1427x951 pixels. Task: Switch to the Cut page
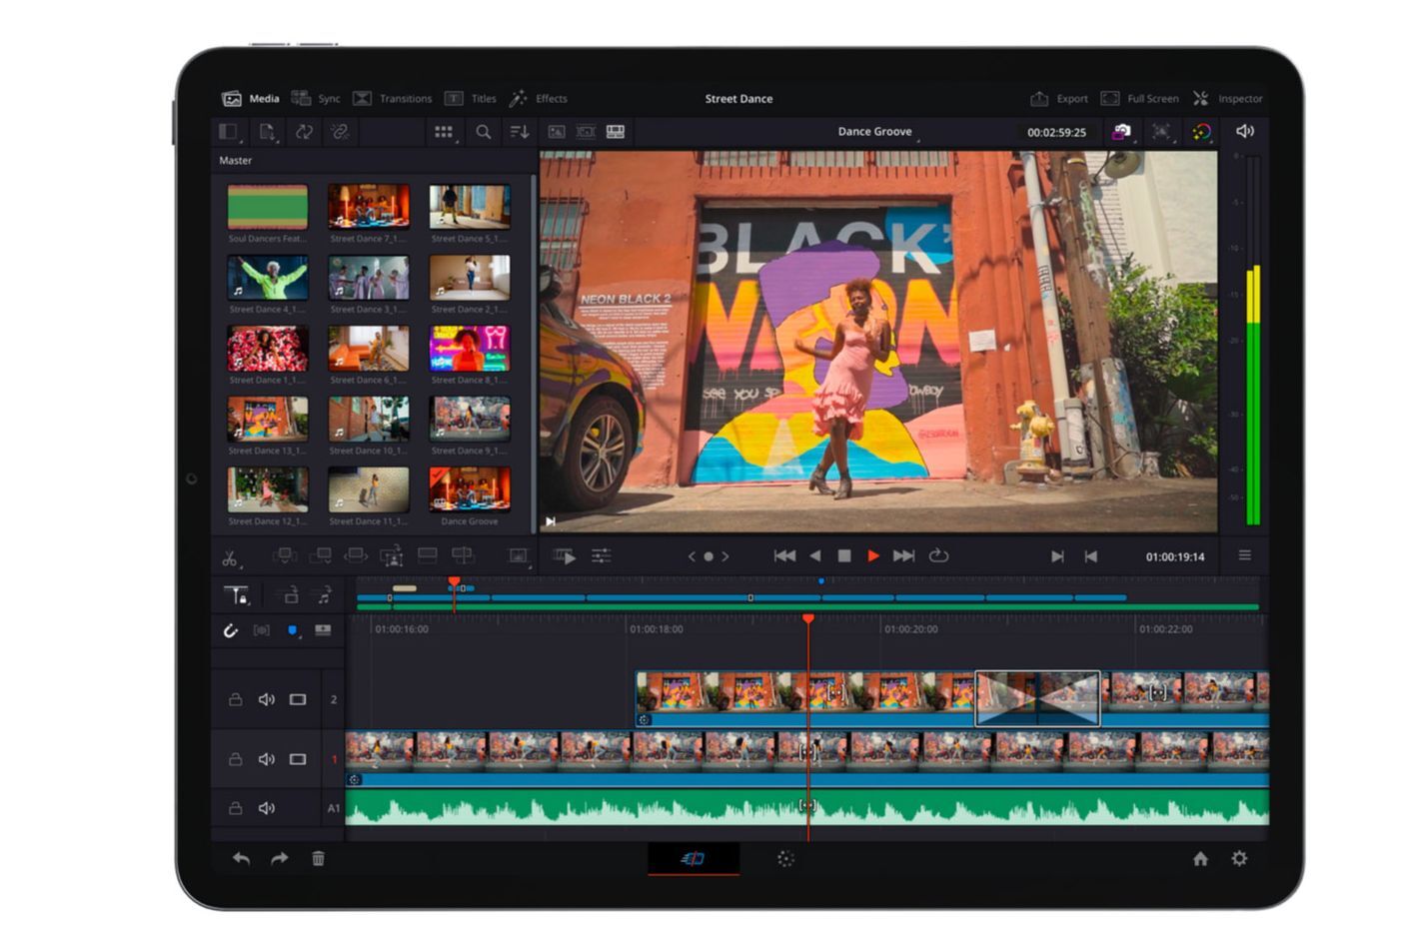pyautogui.click(x=694, y=859)
